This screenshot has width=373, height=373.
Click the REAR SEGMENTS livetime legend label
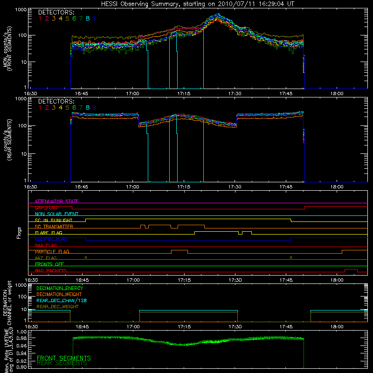coord(62,363)
